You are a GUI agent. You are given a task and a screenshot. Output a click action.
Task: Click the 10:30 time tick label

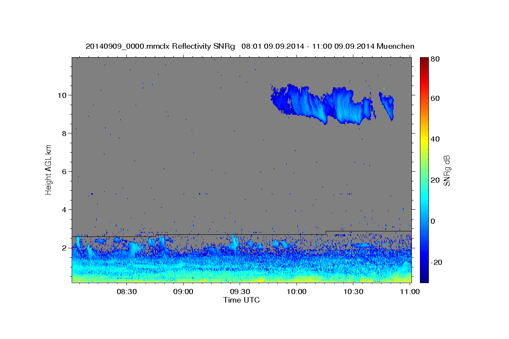tap(353, 292)
